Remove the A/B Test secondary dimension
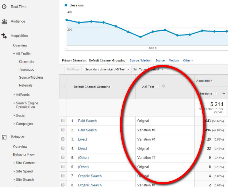Viewport: 228px width, 187px height. tap(164, 86)
